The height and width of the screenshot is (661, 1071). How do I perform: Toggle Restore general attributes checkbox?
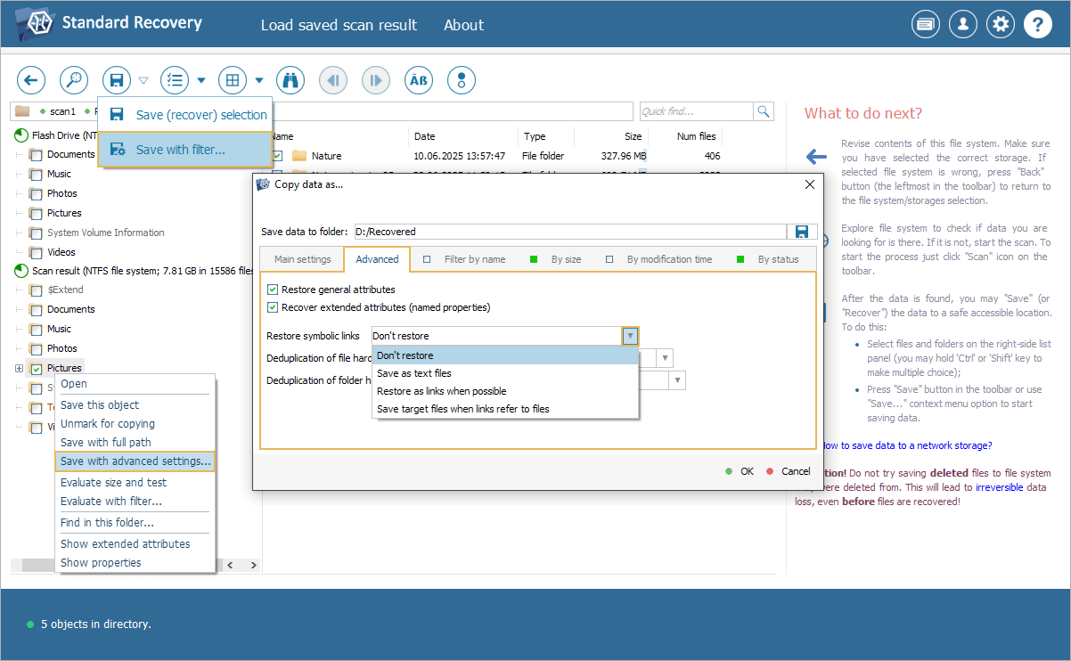(273, 290)
